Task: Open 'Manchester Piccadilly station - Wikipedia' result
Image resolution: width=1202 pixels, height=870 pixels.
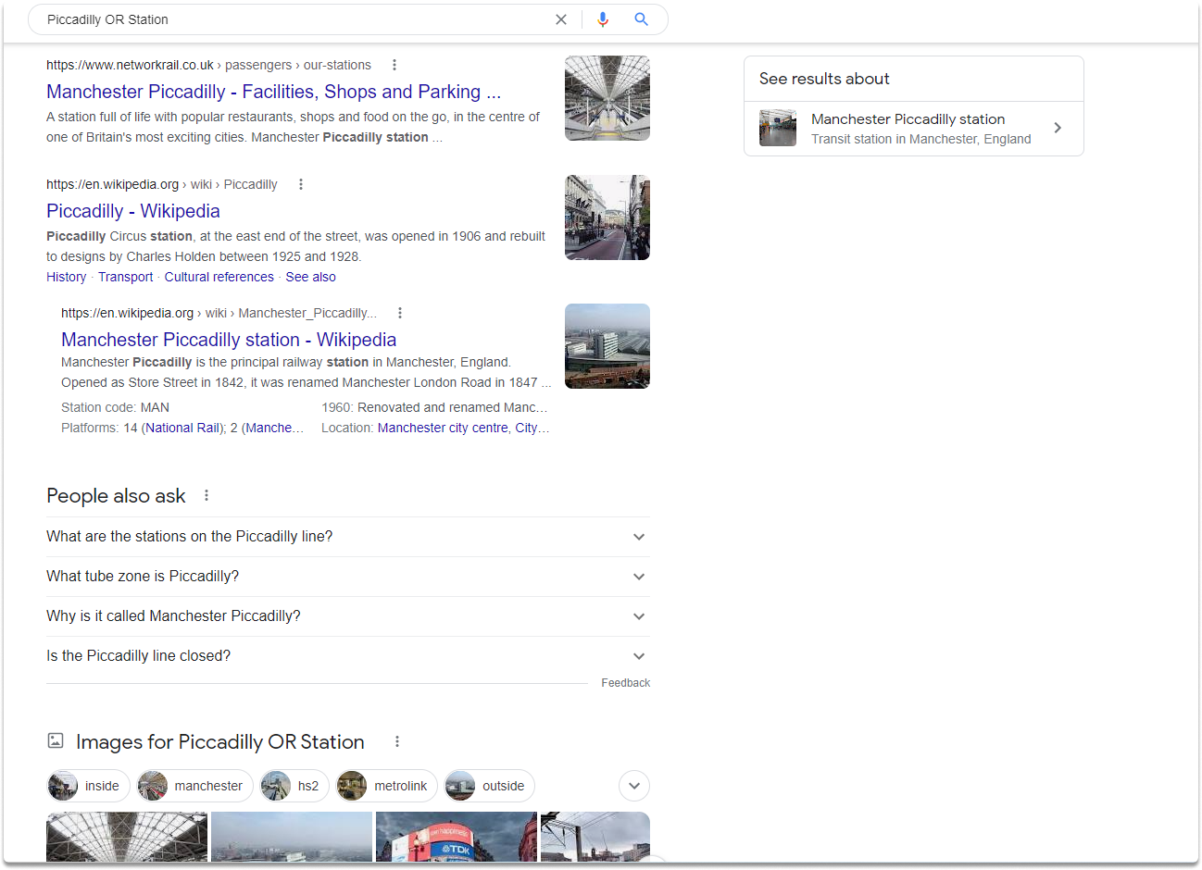Action: (x=229, y=340)
